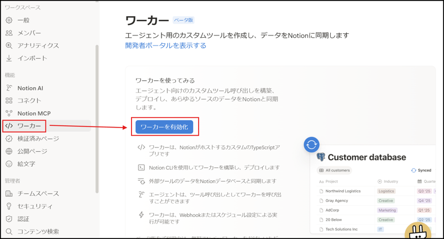Click the Project column header
Image resolution: width=444 pixels, height=239 pixels.
tap(329, 181)
